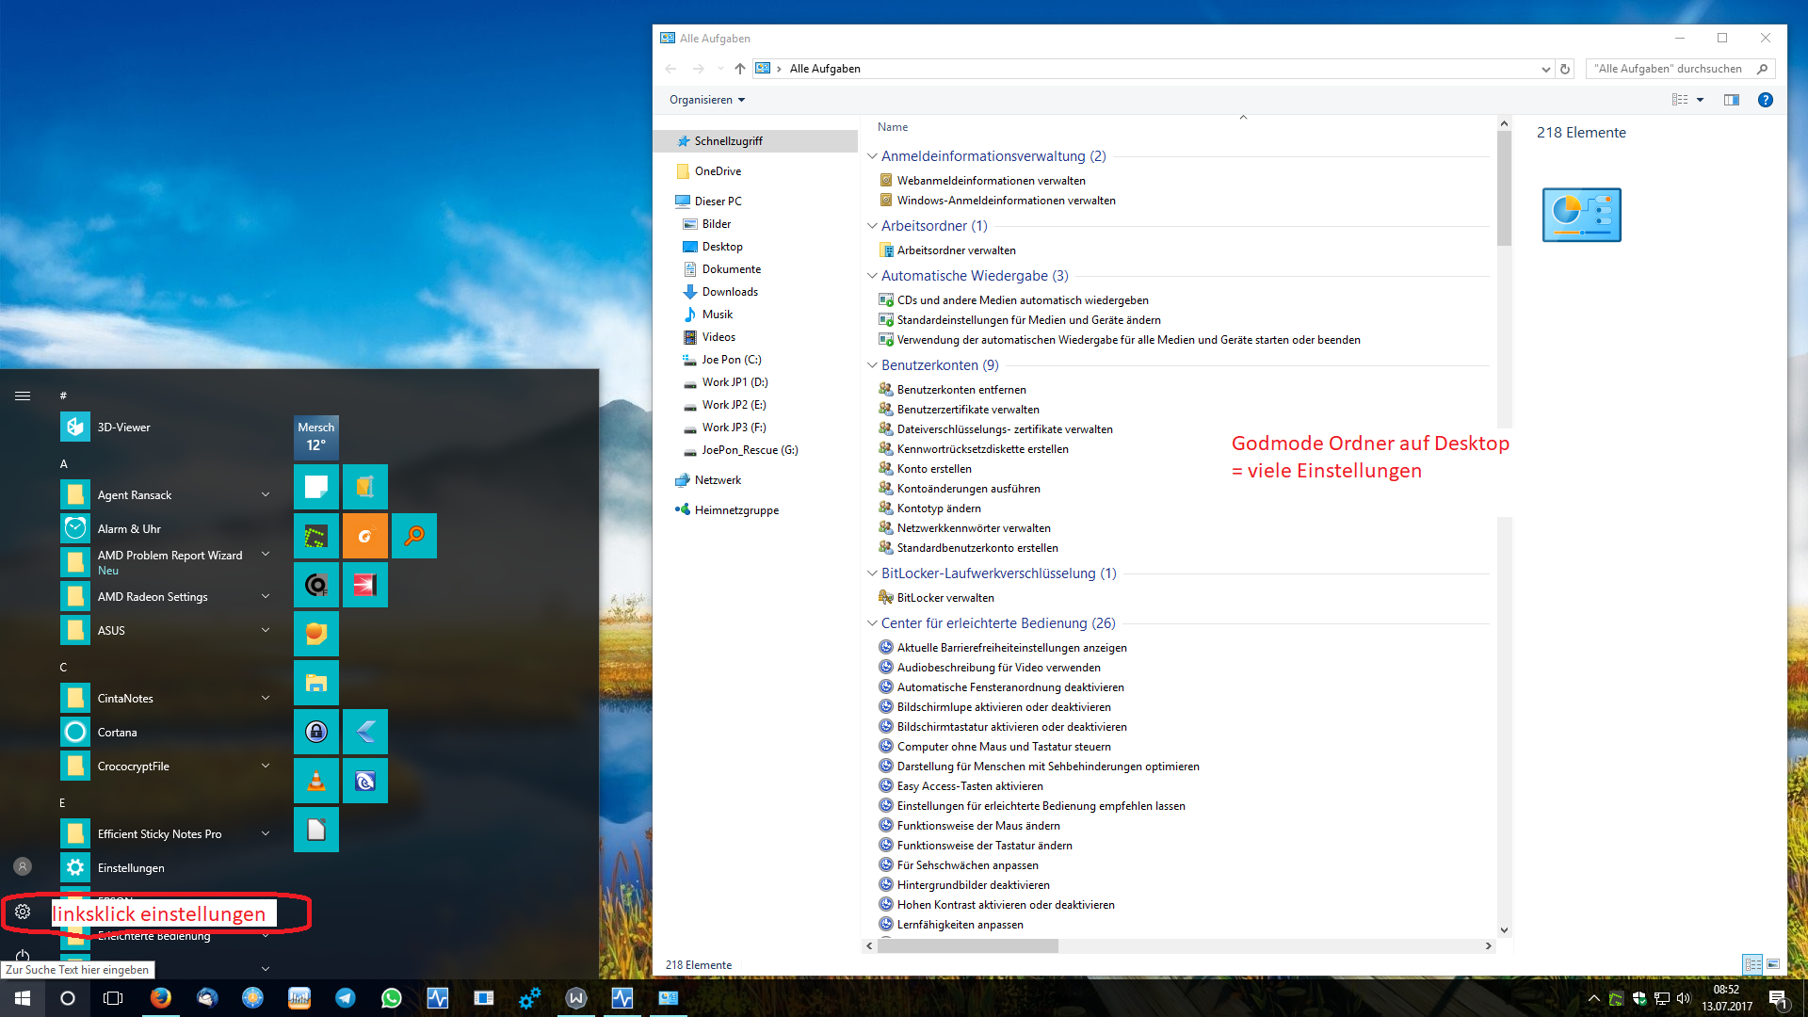The image size is (1808, 1017).
Task: Click the 'Alle Aufgaben' durchsuchen search field
Action: point(1669,69)
